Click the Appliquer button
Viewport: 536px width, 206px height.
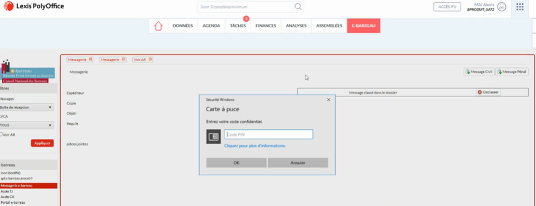[43, 143]
